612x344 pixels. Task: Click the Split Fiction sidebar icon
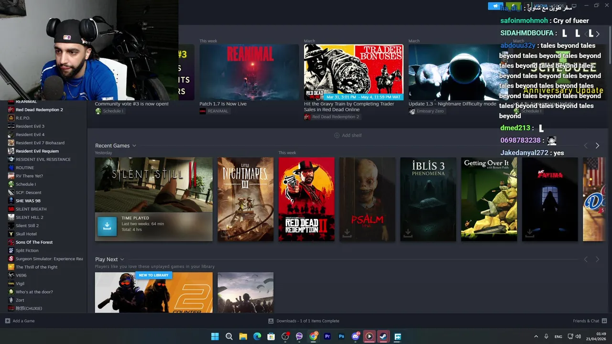point(11,250)
